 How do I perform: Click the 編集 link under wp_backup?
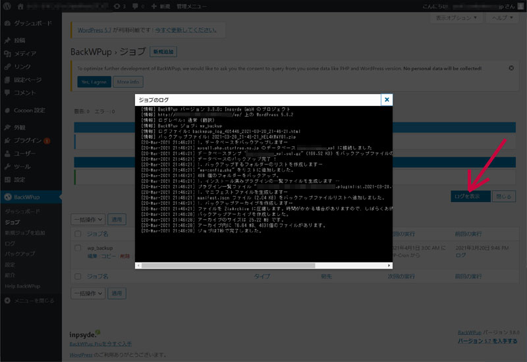point(92,256)
